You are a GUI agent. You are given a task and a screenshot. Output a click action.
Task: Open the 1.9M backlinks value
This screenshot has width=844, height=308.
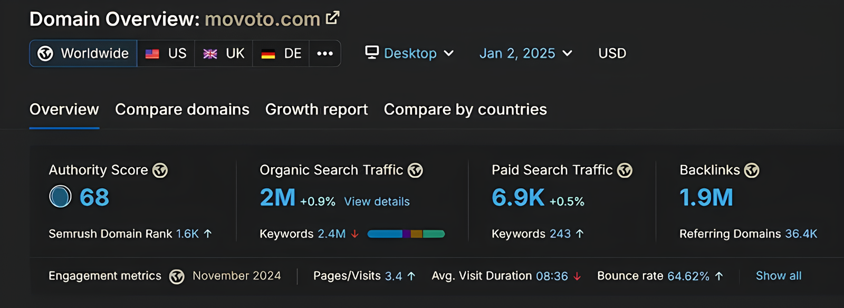point(706,197)
